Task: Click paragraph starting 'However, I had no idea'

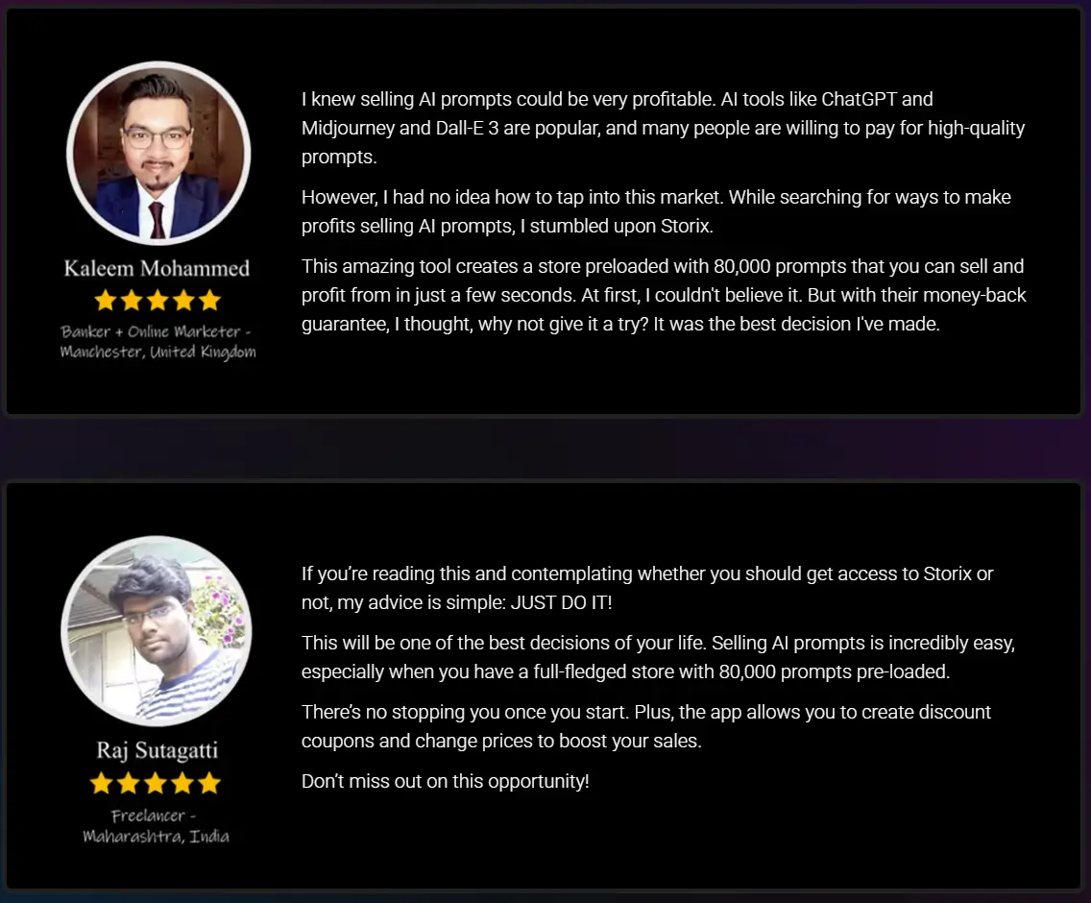Action: (x=656, y=211)
